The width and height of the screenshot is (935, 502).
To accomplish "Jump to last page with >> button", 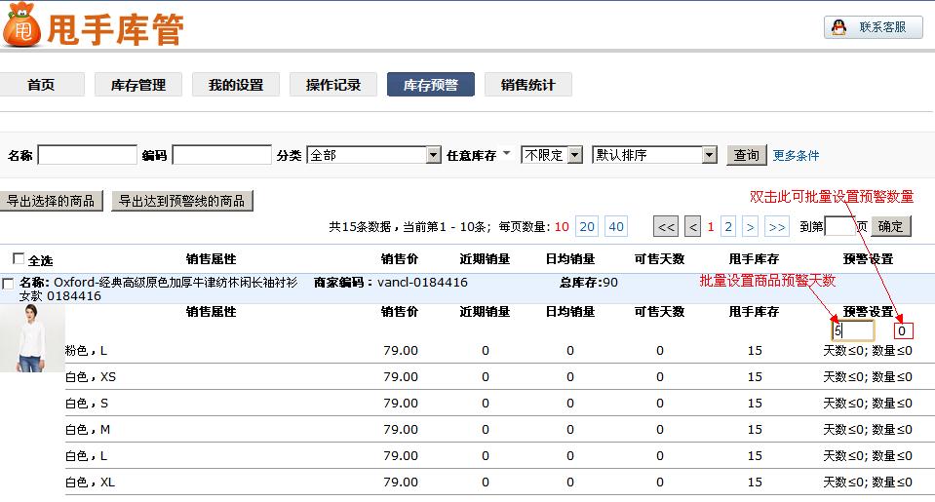I will [777, 226].
